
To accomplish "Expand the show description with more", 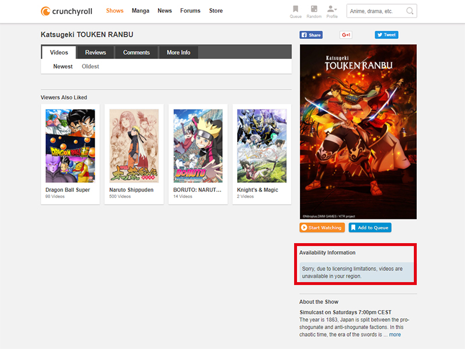I will [x=395, y=334].
